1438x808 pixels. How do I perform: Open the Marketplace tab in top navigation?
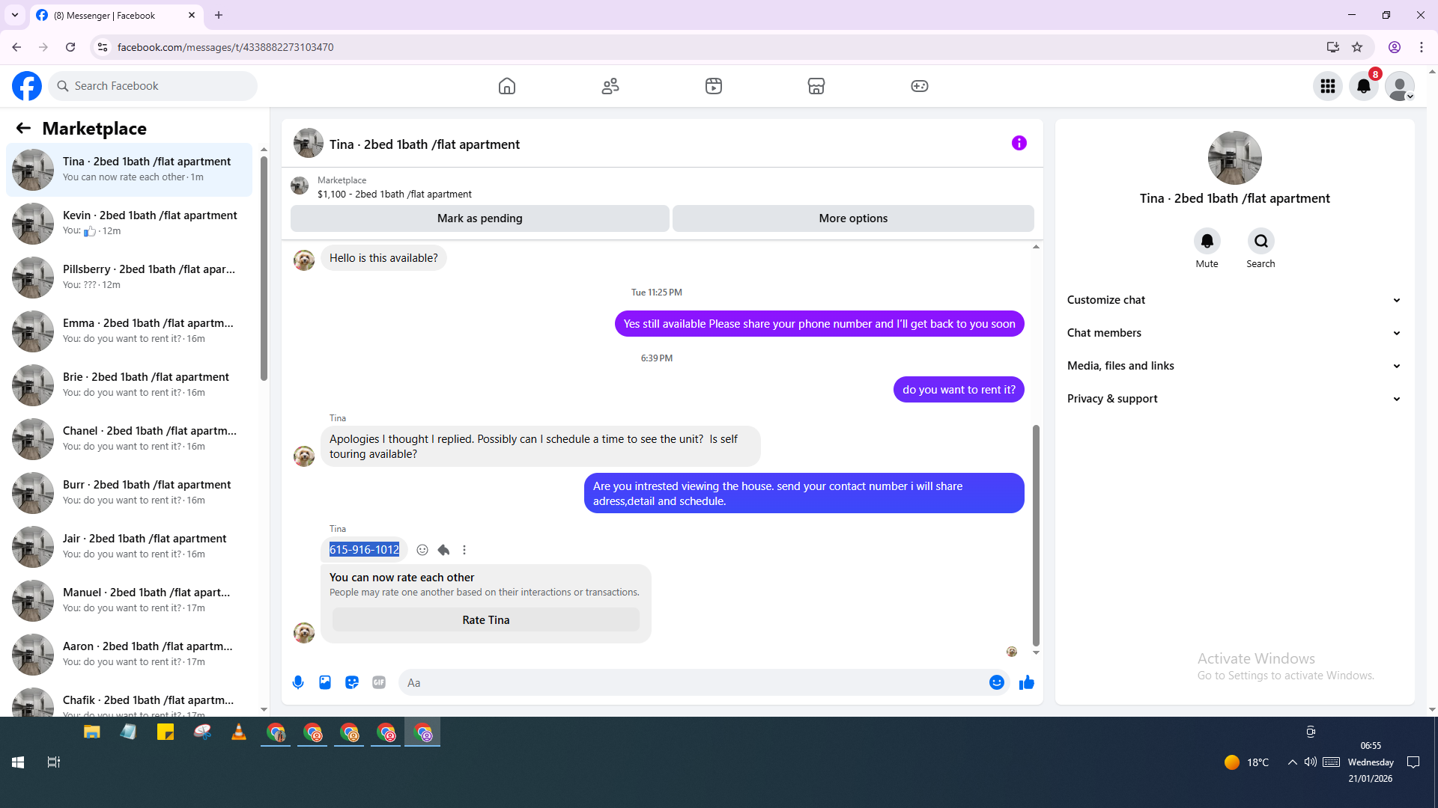(x=816, y=86)
